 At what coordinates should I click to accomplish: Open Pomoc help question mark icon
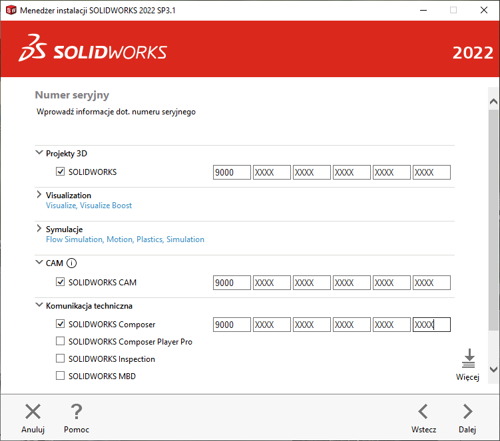[77, 411]
